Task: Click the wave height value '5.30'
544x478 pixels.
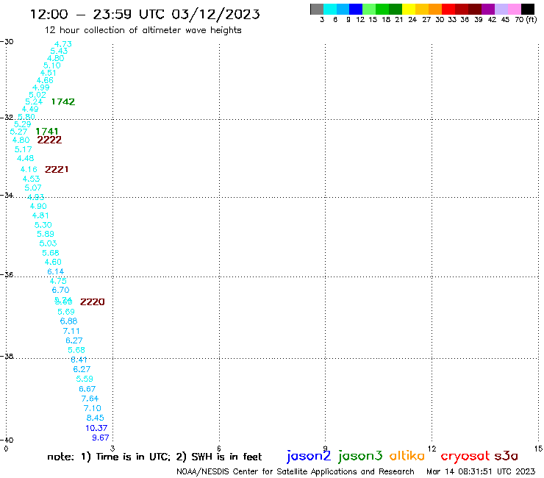Action: 43,225
